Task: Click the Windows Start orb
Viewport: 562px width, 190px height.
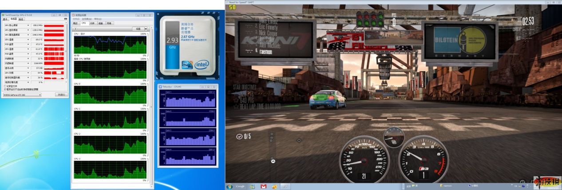Action: 230,186
